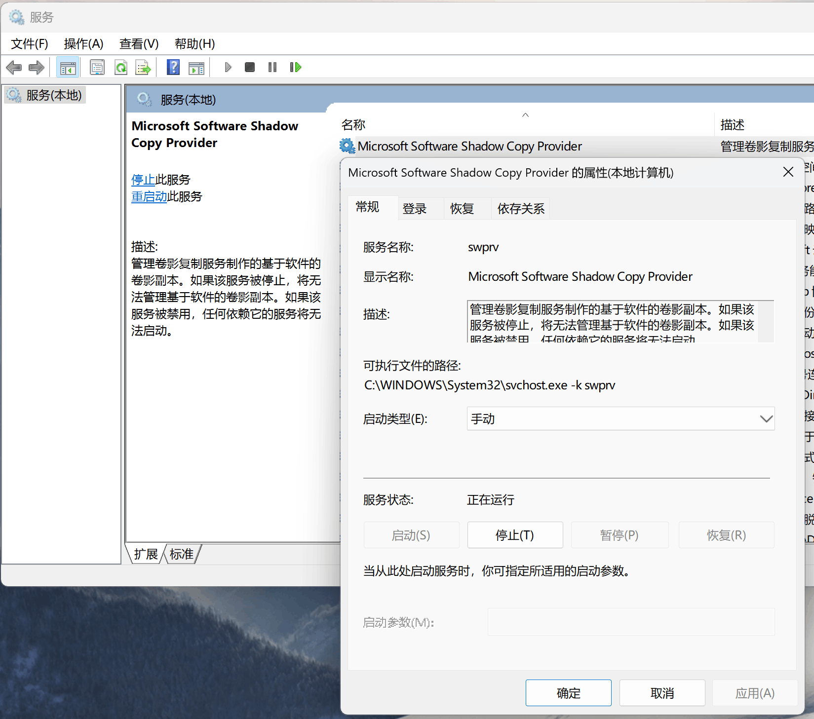Click the Restart Service toolbar icon
Viewport: 814px width, 719px height.
click(x=296, y=67)
